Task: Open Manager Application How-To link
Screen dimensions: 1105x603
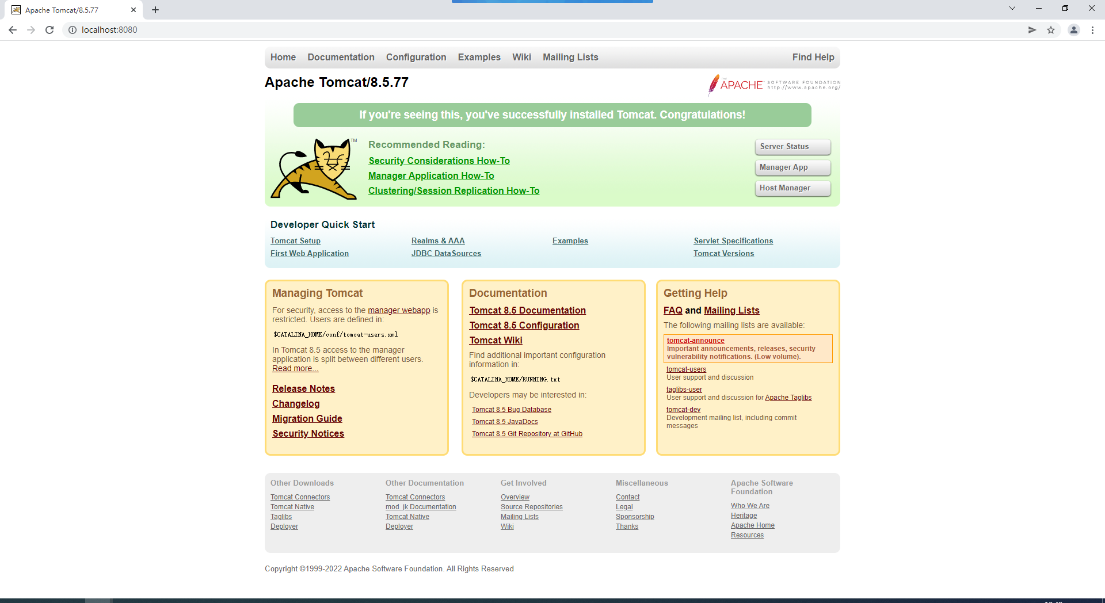Action: (431, 176)
